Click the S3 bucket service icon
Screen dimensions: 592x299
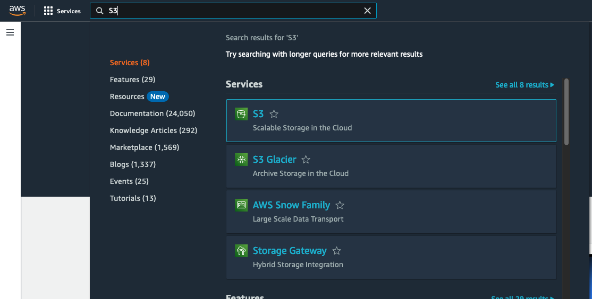(x=241, y=114)
